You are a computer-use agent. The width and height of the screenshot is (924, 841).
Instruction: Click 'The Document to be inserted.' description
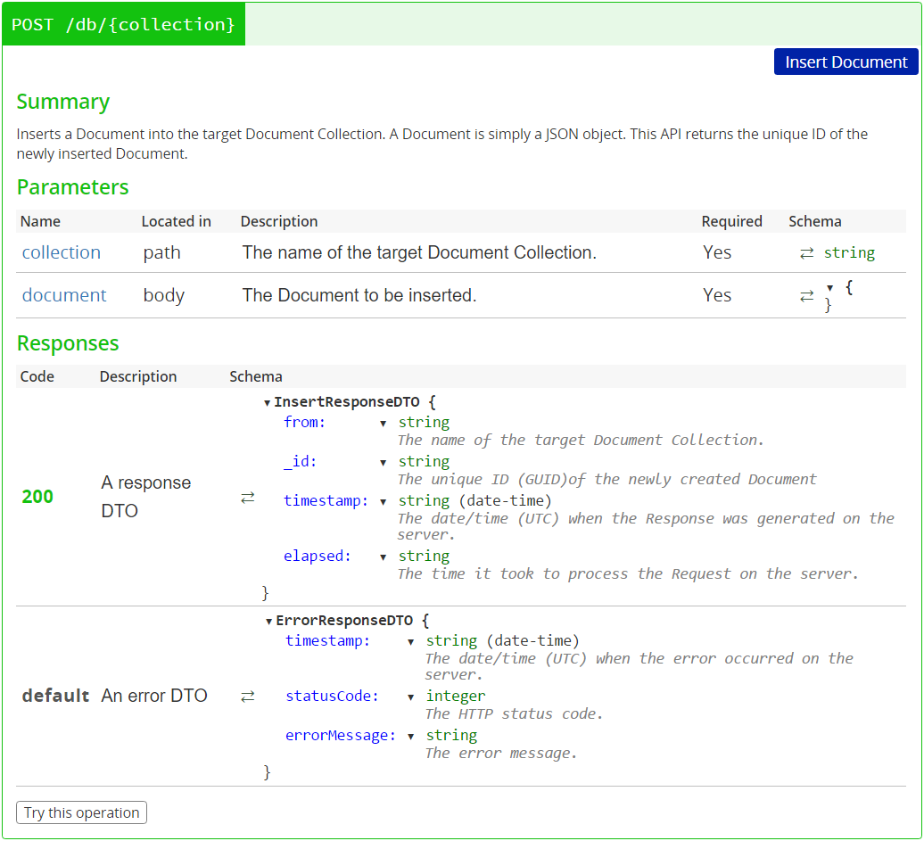pyautogui.click(x=359, y=294)
